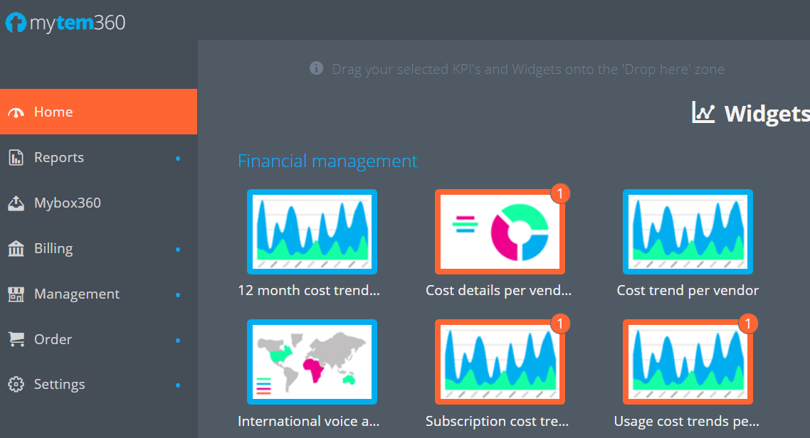
Task: Open the Management menu item
Action: click(99, 294)
